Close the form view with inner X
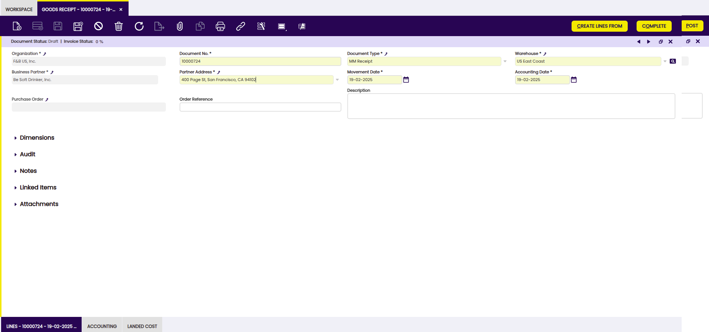The image size is (709, 332). [671, 42]
